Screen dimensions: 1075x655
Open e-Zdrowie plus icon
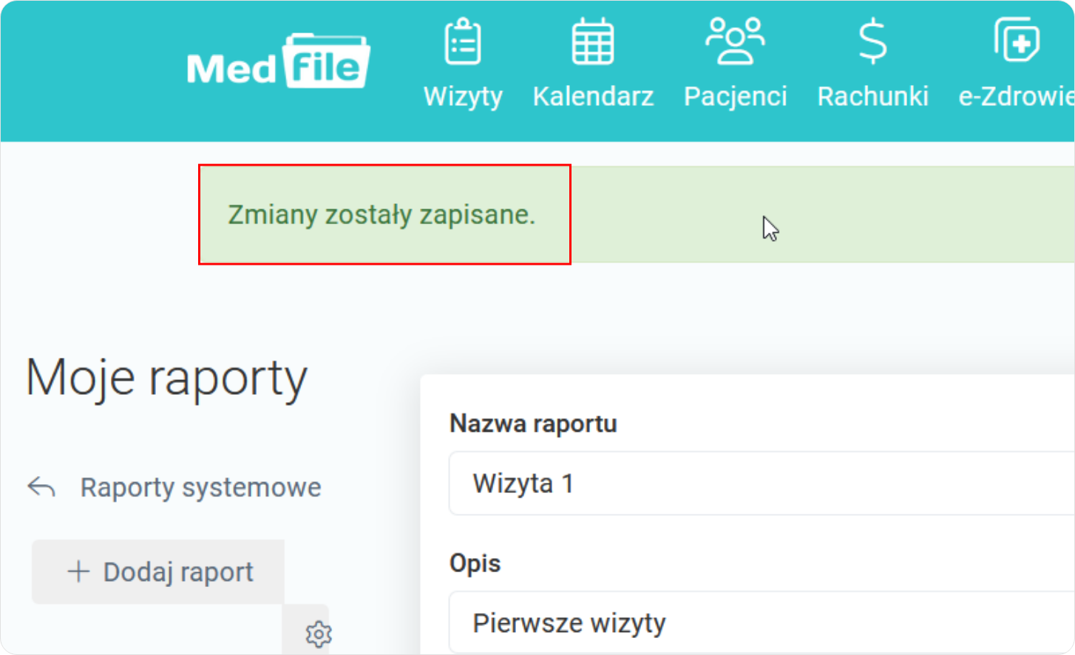[x=1017, y=40]
